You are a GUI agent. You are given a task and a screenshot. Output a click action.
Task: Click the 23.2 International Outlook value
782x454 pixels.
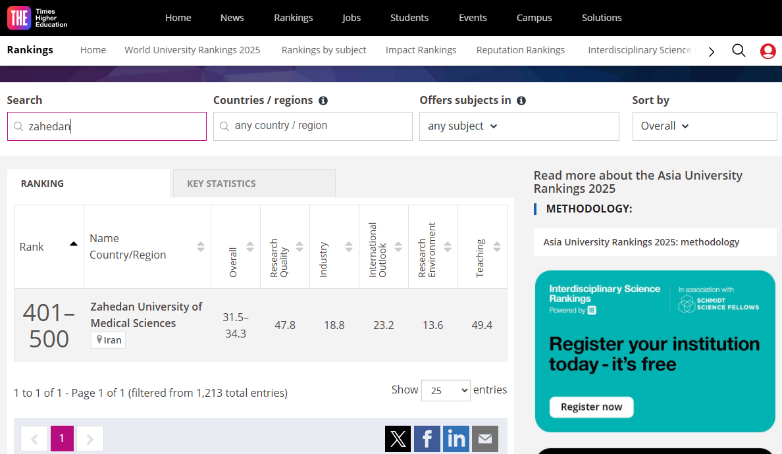click(x=384, y=326)
